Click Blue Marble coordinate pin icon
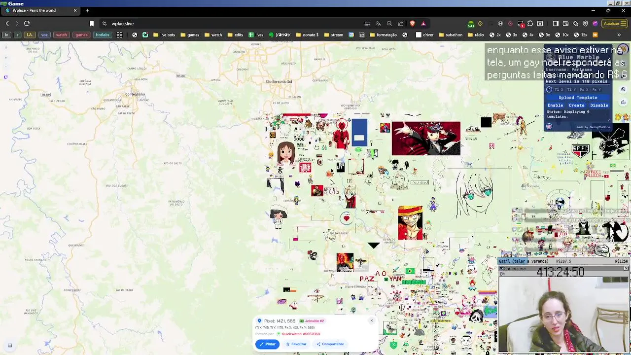This screenshot has width=631, height=355. coord(549,90)
